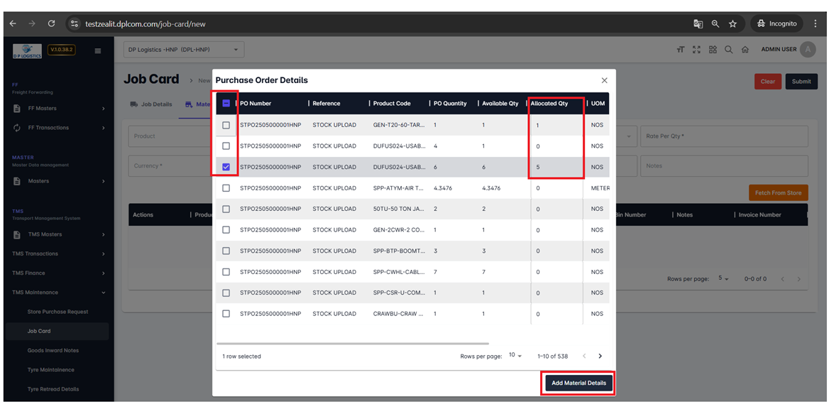Select Store Purchase Request in the sidebar
Viewport: 829px width, 409px height.
(57, 312)
